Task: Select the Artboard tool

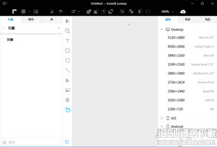Action: (x=68, y=110)
